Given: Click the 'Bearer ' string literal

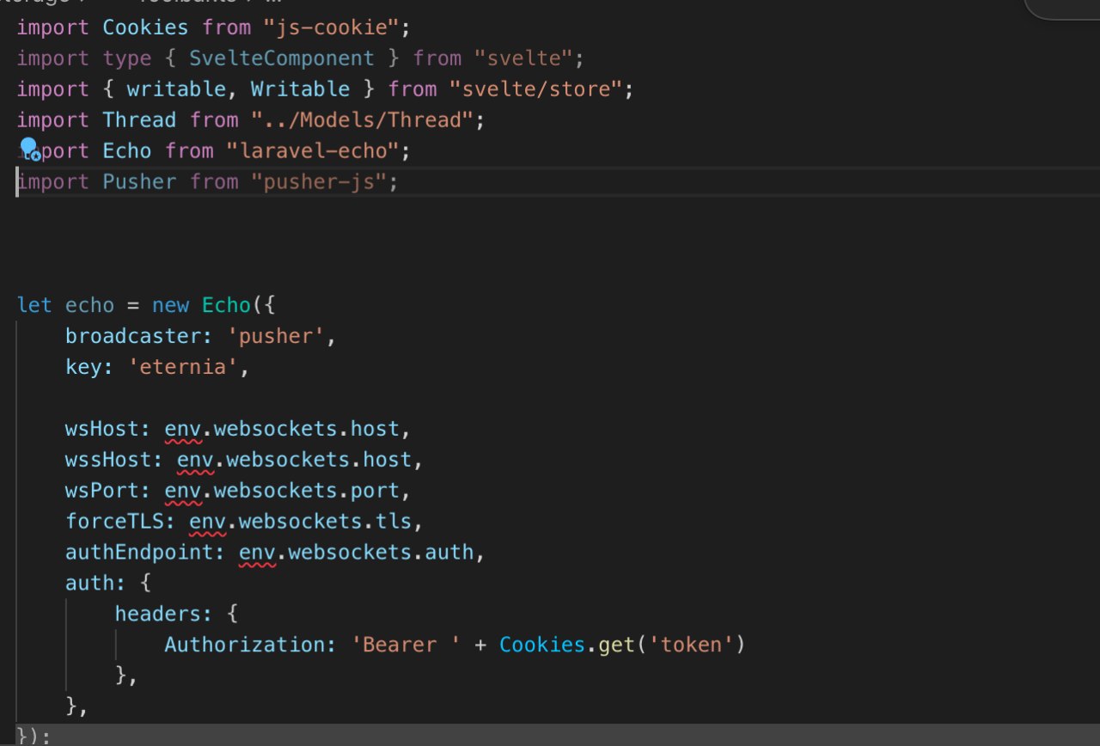Looking at the screenshot, I should click(406, 645).
